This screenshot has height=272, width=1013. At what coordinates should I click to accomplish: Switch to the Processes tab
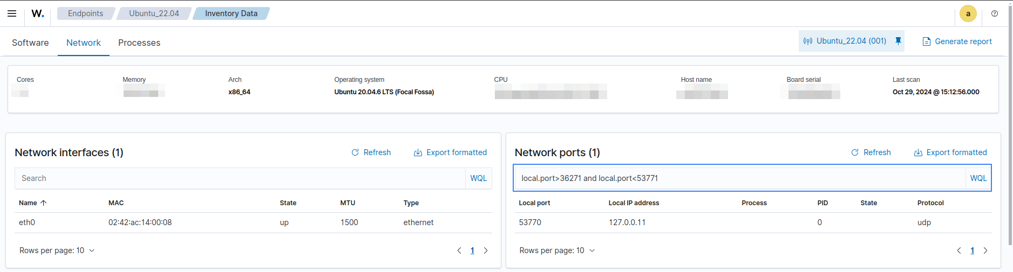[139, 43]
